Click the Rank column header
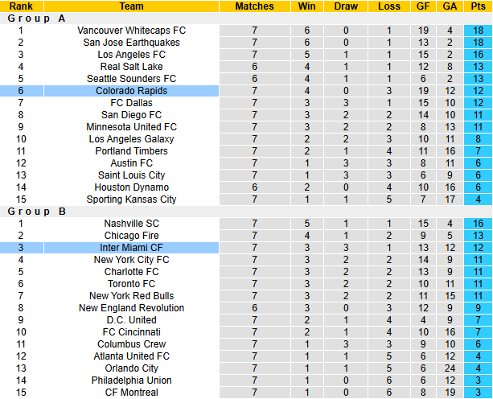The height and width of the screenshot is (399, 493). tap(21, 6)
